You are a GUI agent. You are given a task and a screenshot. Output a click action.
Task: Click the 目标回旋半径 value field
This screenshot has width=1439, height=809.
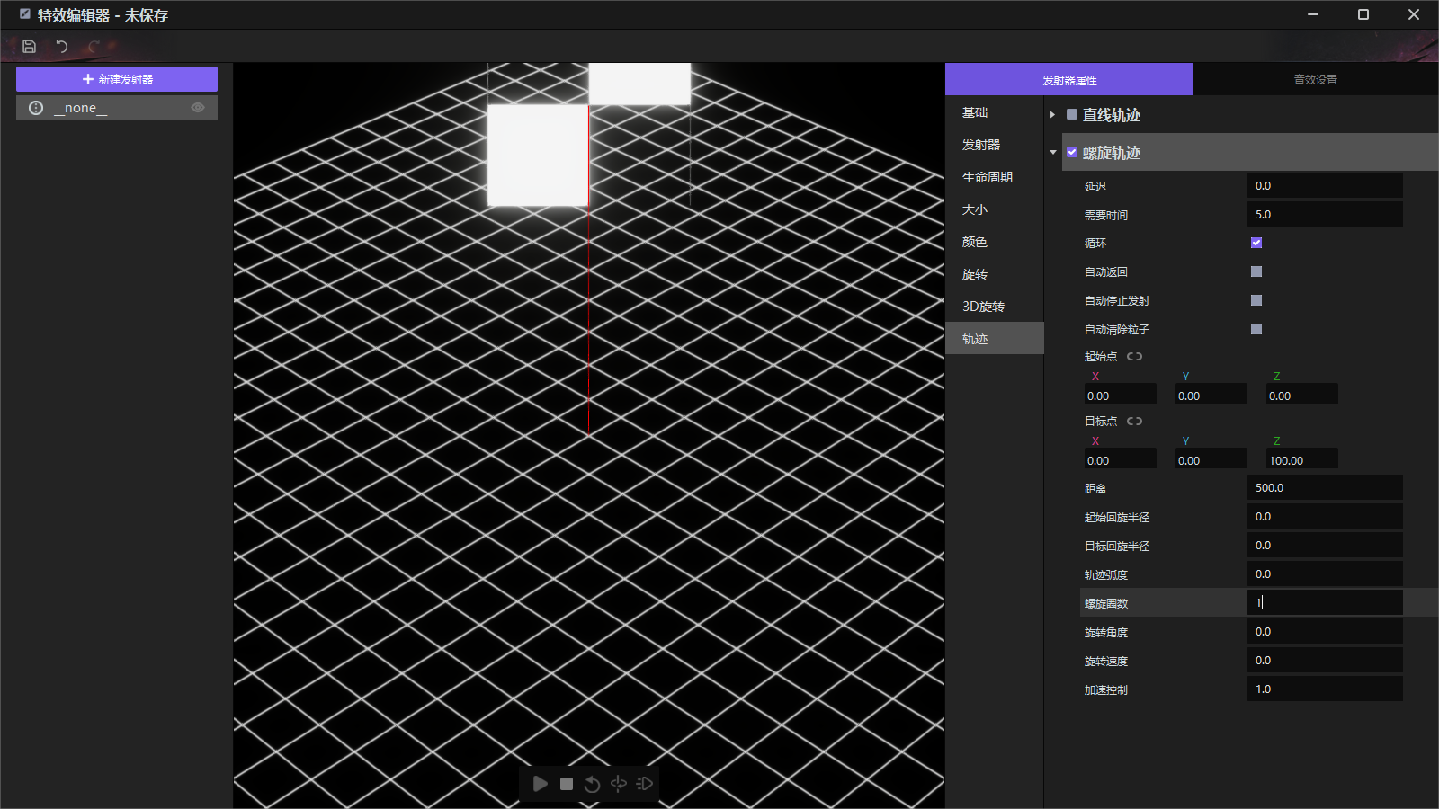[x=1325, y=546]
